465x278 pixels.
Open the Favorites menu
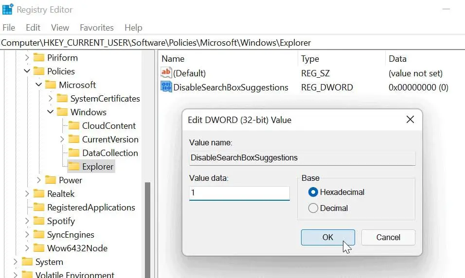[x=97, y=28]
